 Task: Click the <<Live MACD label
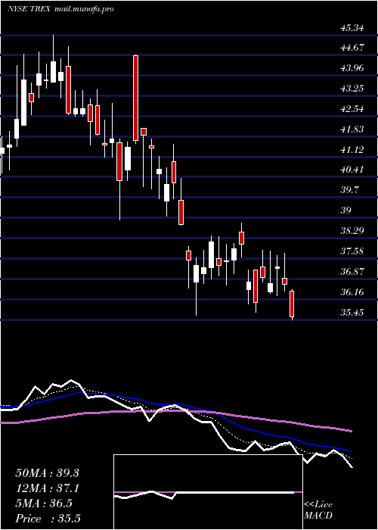318,510
